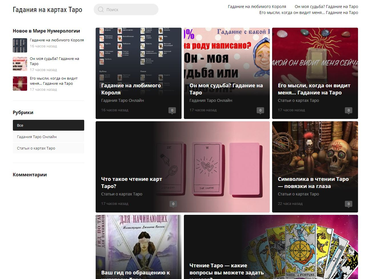392x279 pixels.
Task: Open sidebar thumbnail for Он моя судьба
Action: (20, 64)
